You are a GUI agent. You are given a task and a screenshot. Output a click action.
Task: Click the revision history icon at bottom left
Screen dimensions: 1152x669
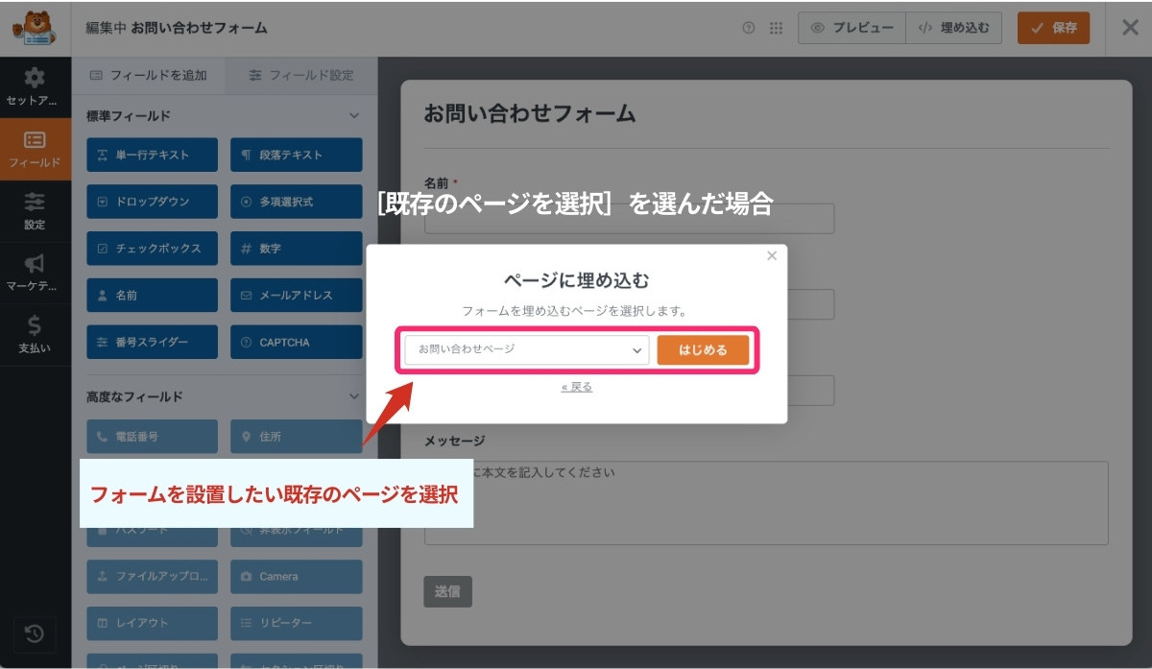coord(36,634)
